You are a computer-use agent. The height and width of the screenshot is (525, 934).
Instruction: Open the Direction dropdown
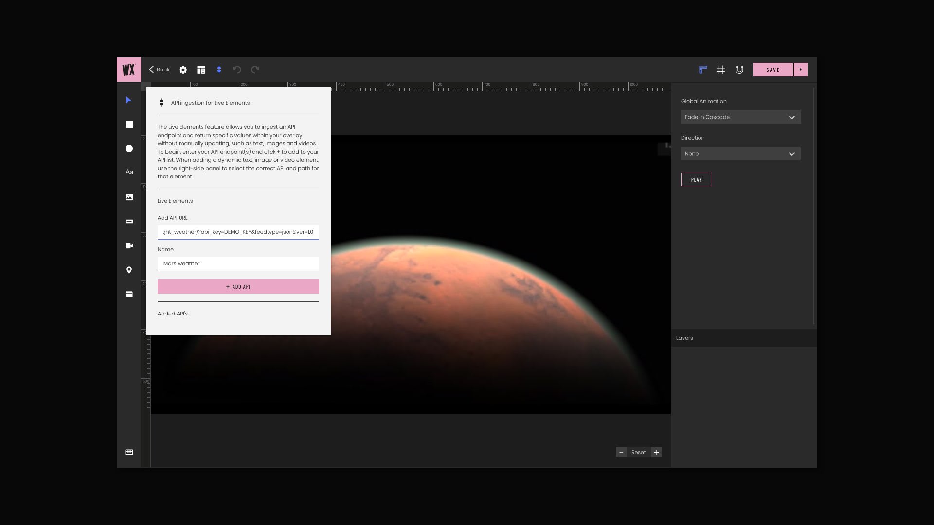740,154
